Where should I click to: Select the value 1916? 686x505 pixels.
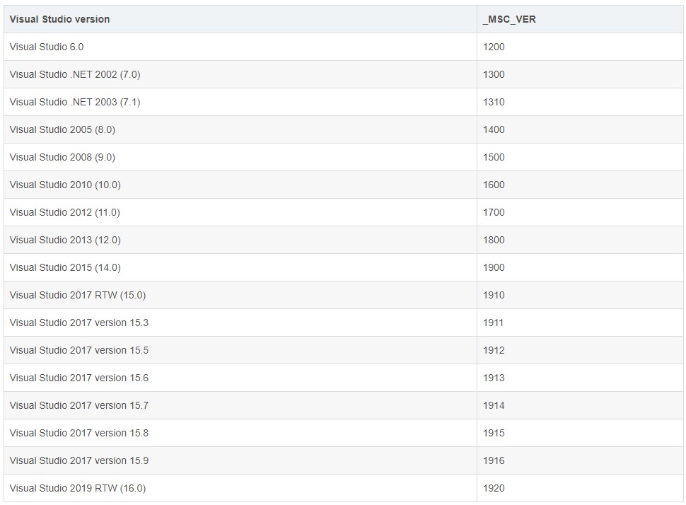tap(494, 460)
